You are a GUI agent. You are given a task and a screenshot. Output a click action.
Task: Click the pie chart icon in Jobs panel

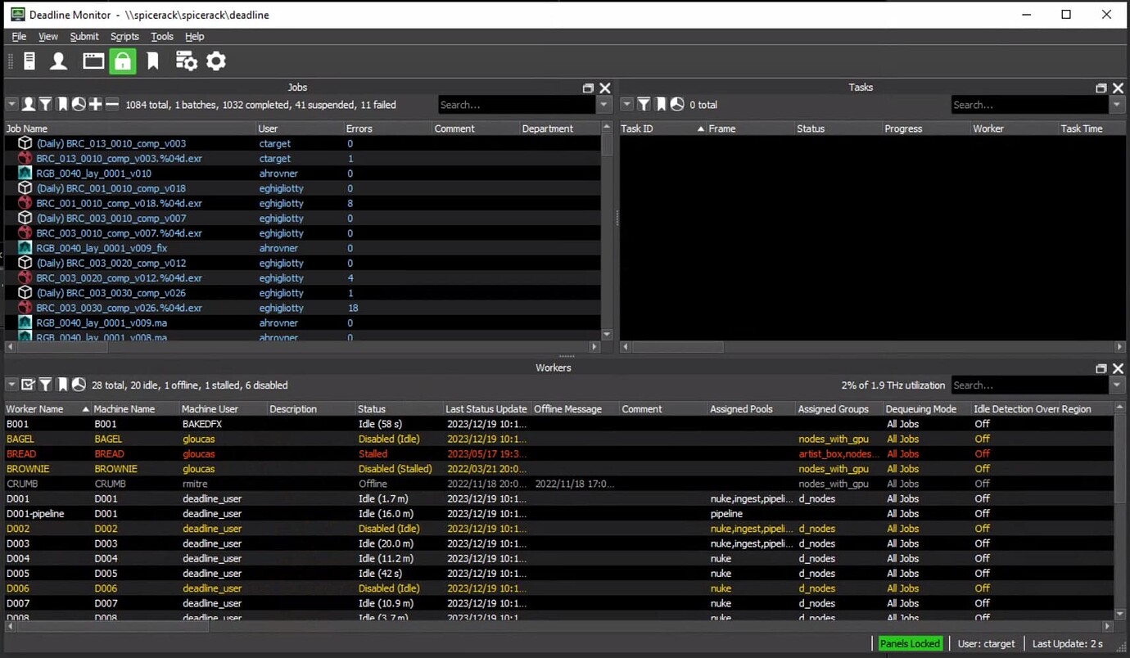(79, 105)
